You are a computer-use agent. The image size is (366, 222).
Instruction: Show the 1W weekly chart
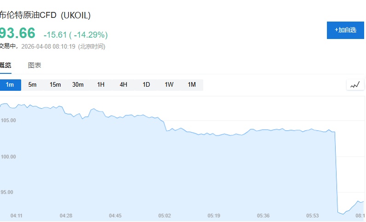[169, 85]
